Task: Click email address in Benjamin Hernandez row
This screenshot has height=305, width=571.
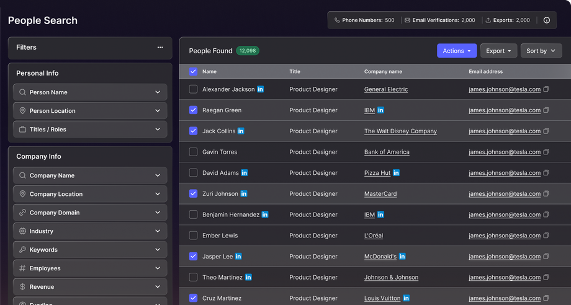Action: click(505, 215)
